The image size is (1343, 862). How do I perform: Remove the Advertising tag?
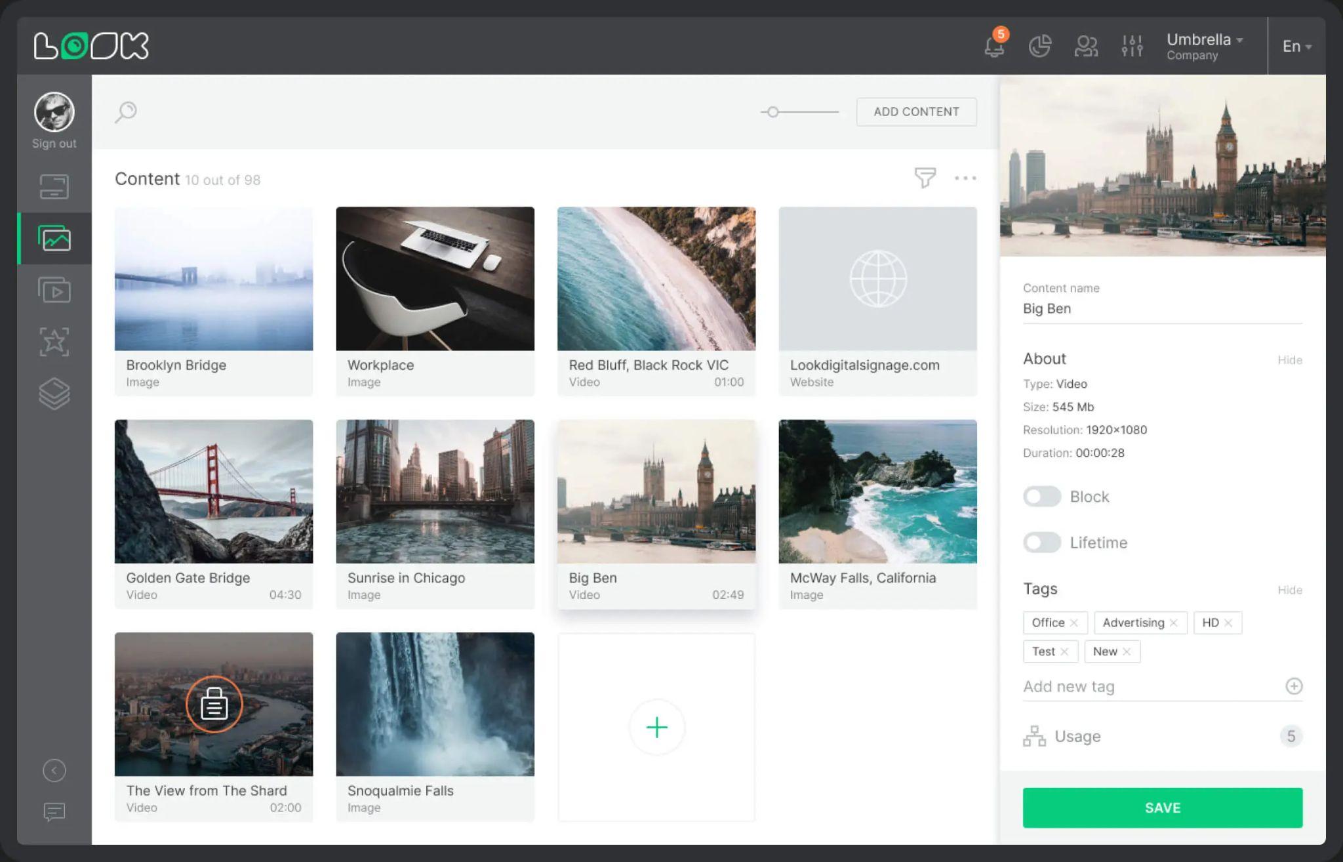1174,623
